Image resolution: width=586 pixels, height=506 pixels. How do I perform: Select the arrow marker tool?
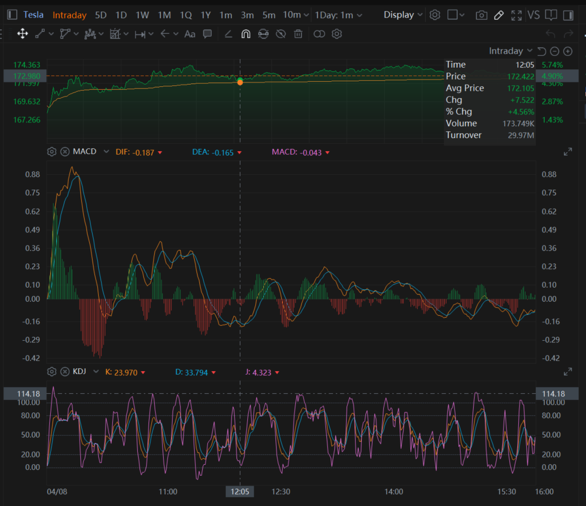click(165, 34)
